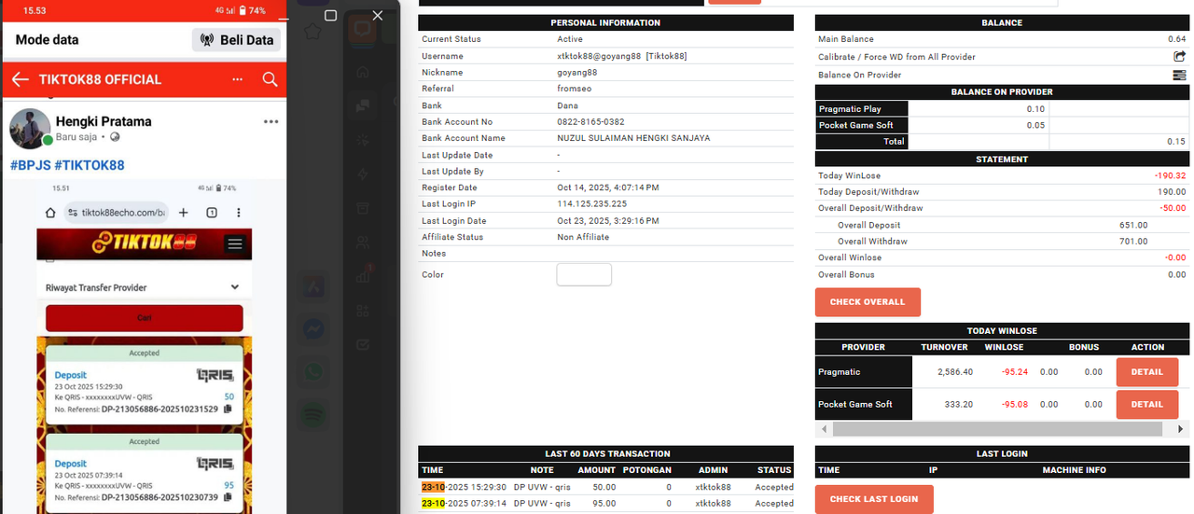
Task: Tap the Beli Data button
Action: pos(236,40)
